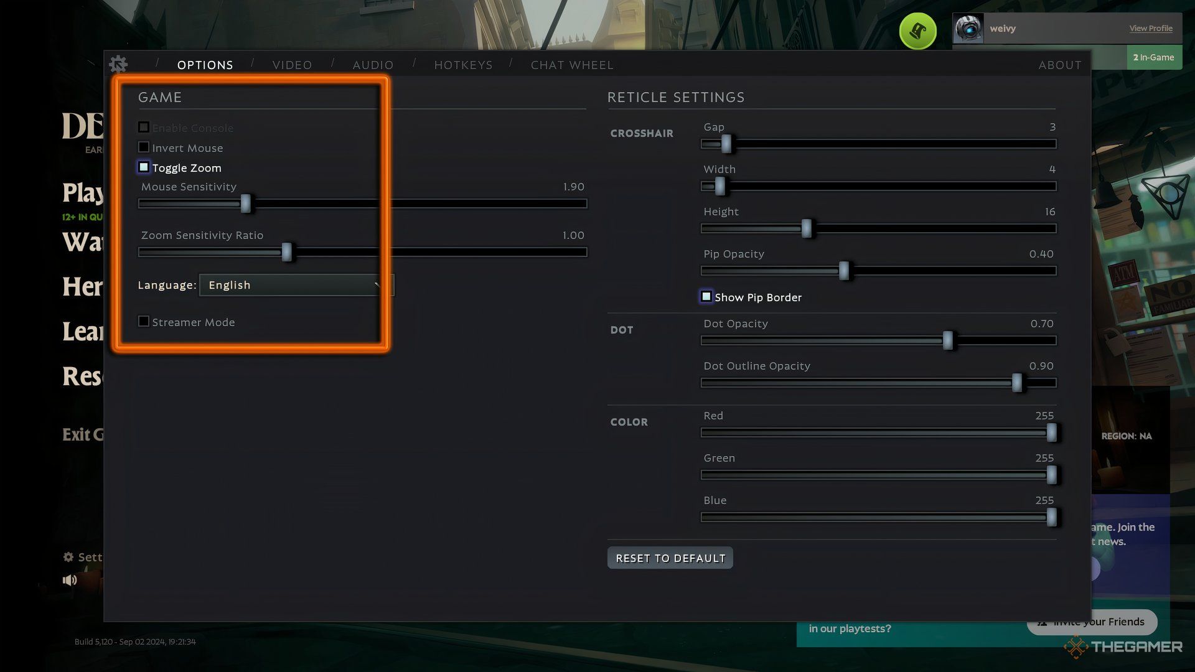
Task: Drag the Mouse Sensitivity slider
Action: point(246,202)
